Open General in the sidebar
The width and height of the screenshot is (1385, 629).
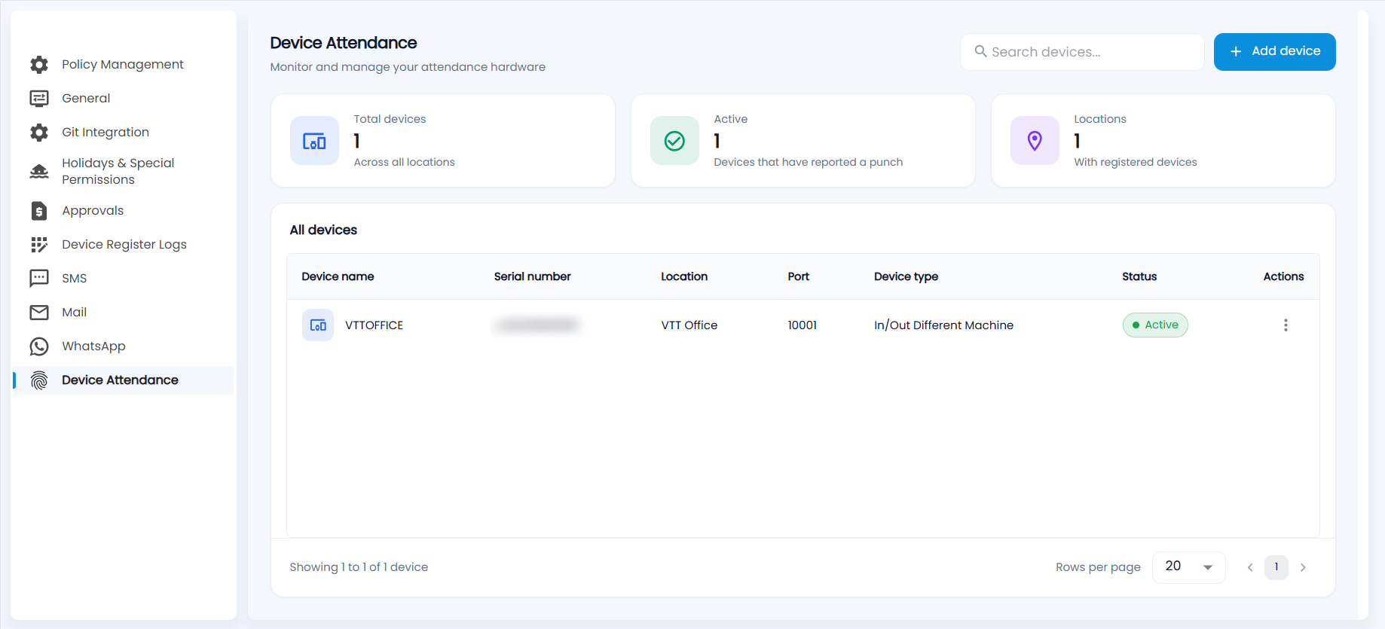[86, 99]
